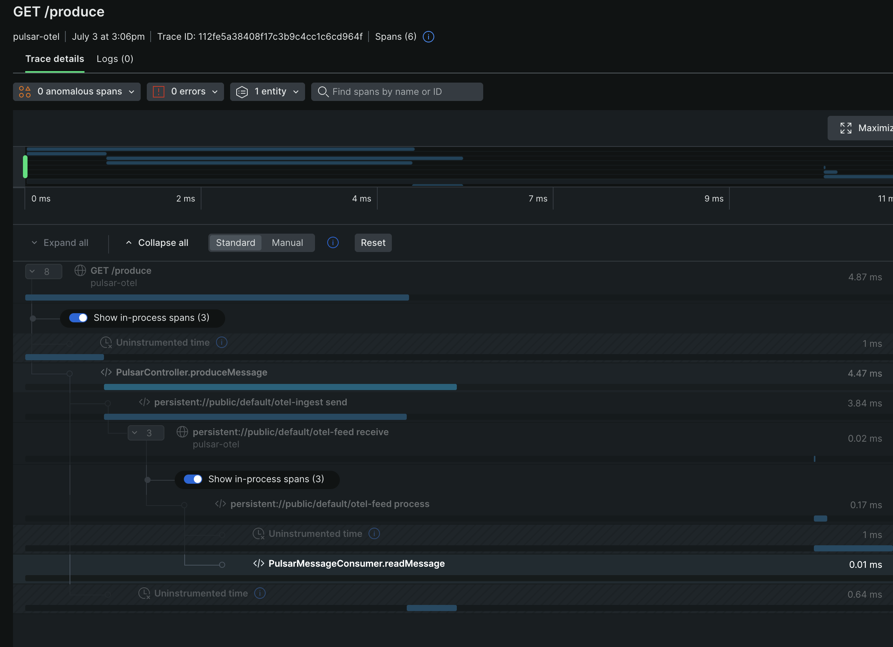Click the anomalous spans filter icon
Viewport: 893px width, 647px height.
click(x=24, y=91)
